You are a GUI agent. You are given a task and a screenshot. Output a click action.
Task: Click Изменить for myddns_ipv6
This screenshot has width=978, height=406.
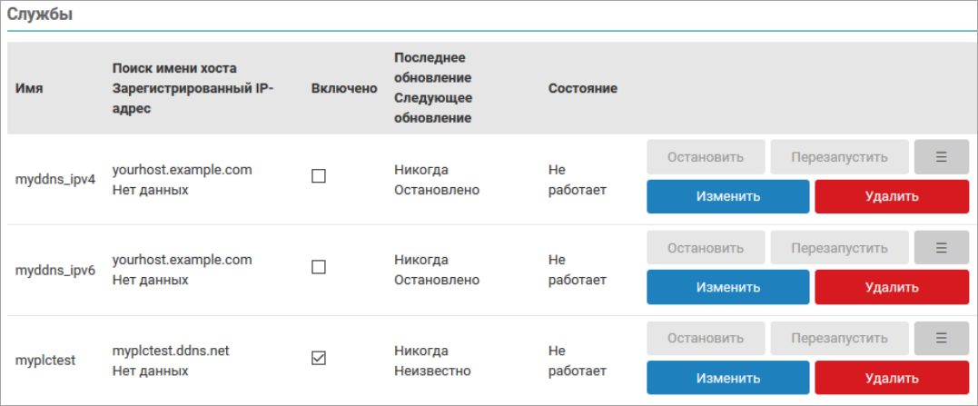[x=727, y=287]
